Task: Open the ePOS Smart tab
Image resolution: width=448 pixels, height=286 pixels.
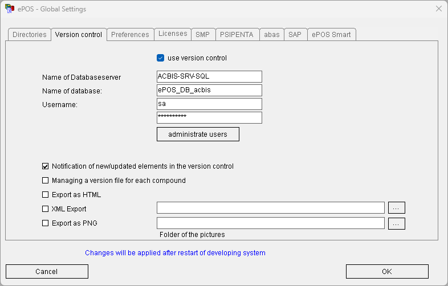Action: (x=331, y=35)
